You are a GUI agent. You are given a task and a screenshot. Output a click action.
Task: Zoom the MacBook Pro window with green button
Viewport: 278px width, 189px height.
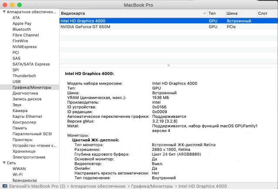pos(20,5)
